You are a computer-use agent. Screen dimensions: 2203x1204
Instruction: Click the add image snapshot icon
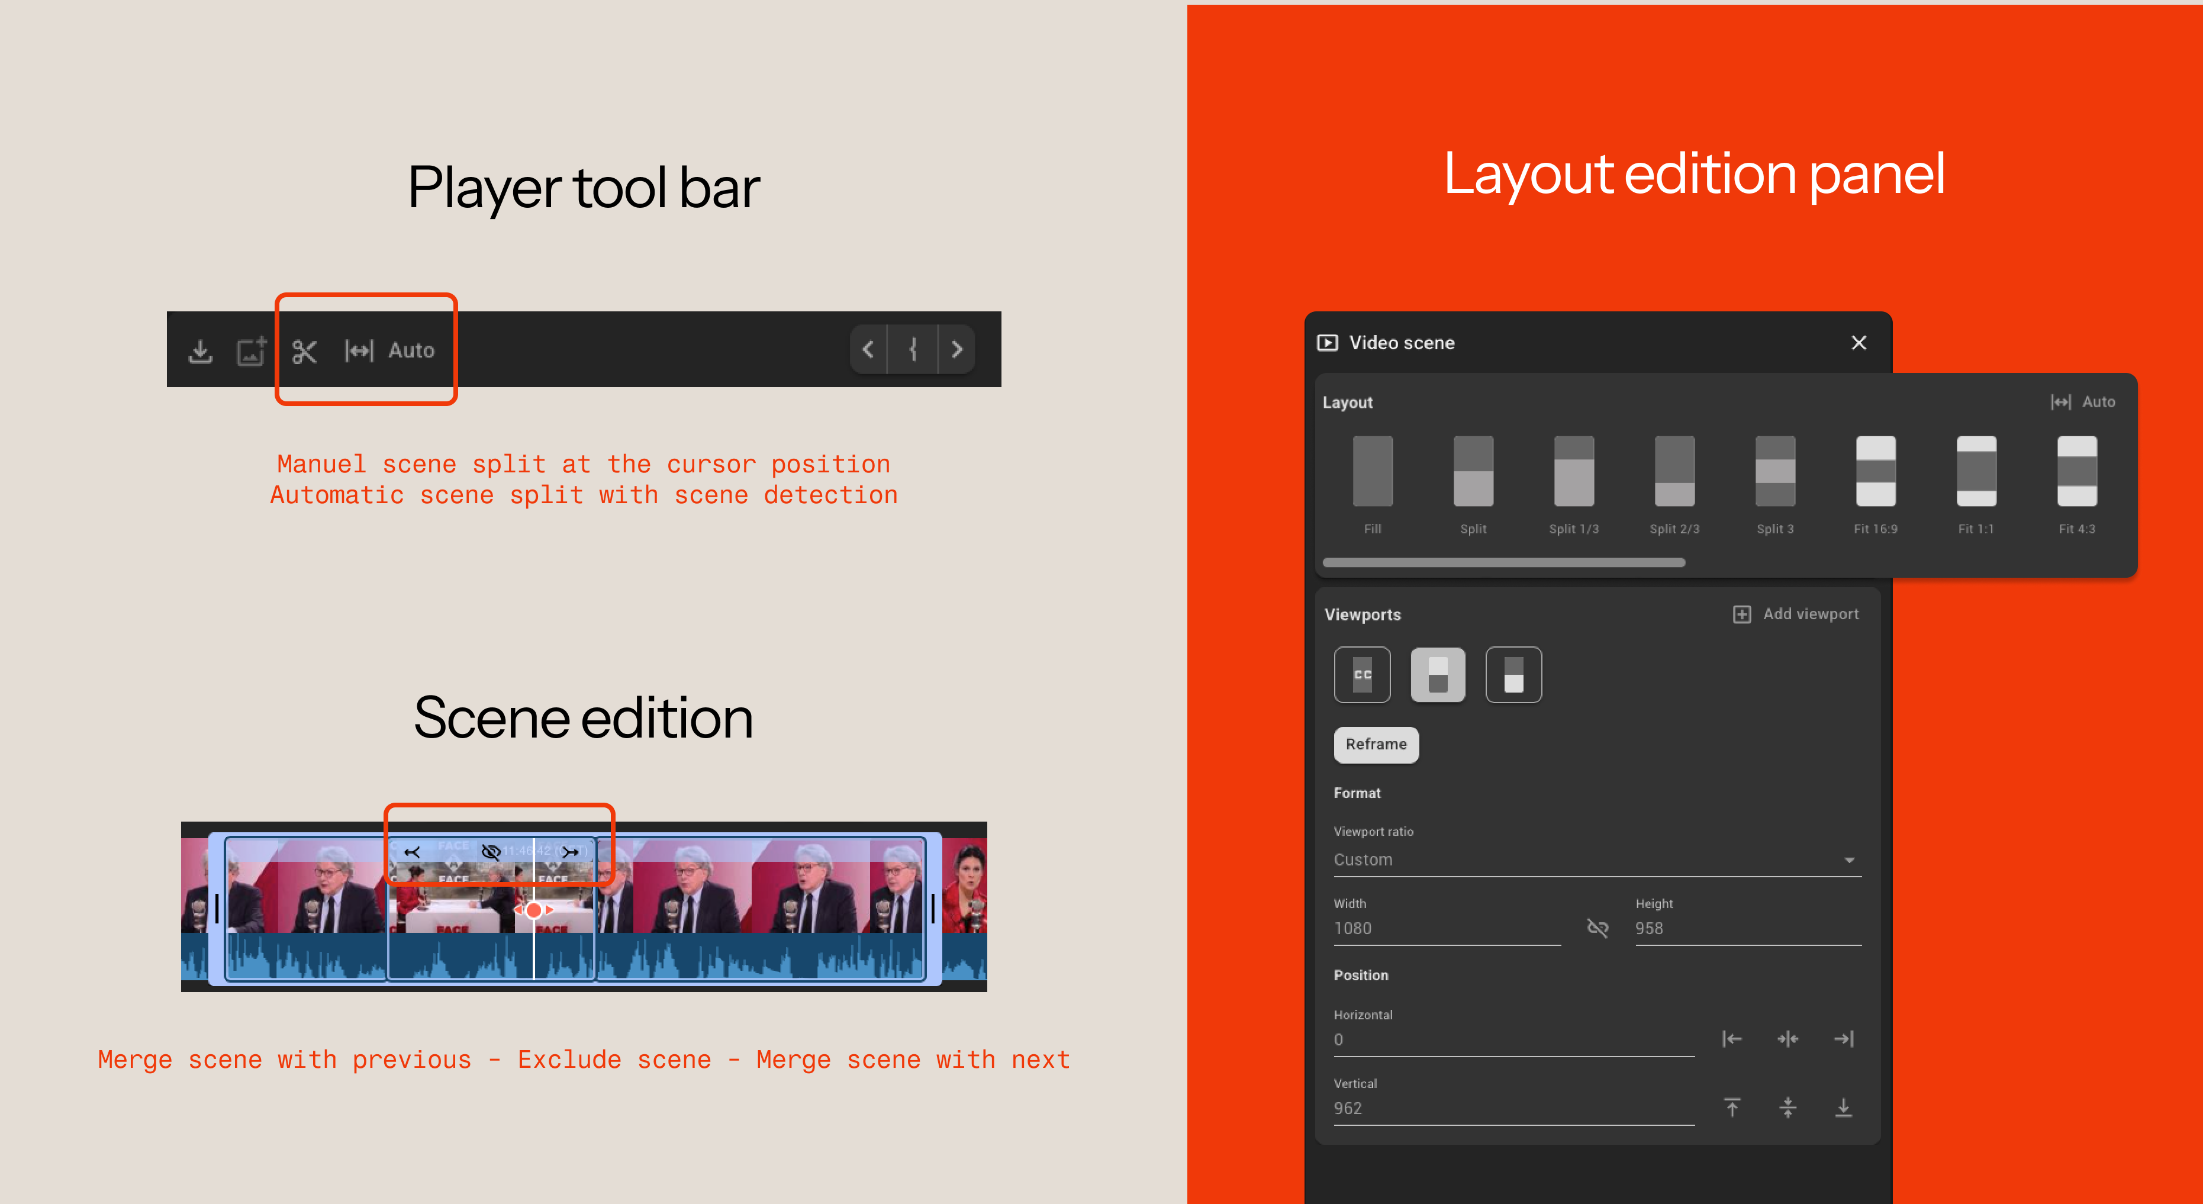pyautogui.click(x=250, y=352)
